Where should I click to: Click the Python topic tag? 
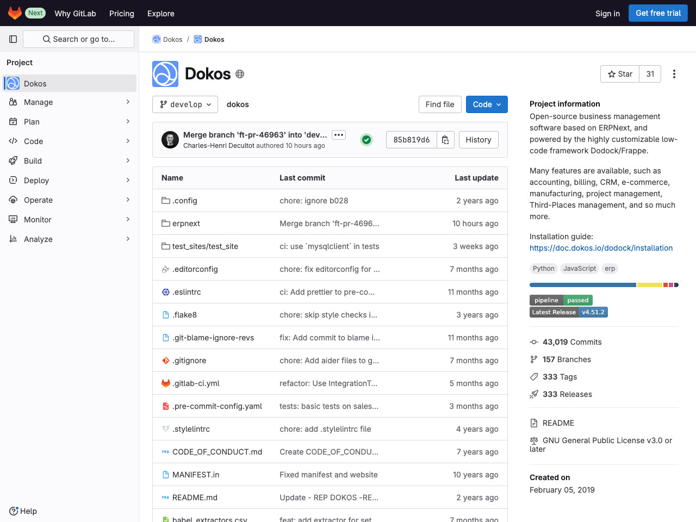click(x=543, y=269)
